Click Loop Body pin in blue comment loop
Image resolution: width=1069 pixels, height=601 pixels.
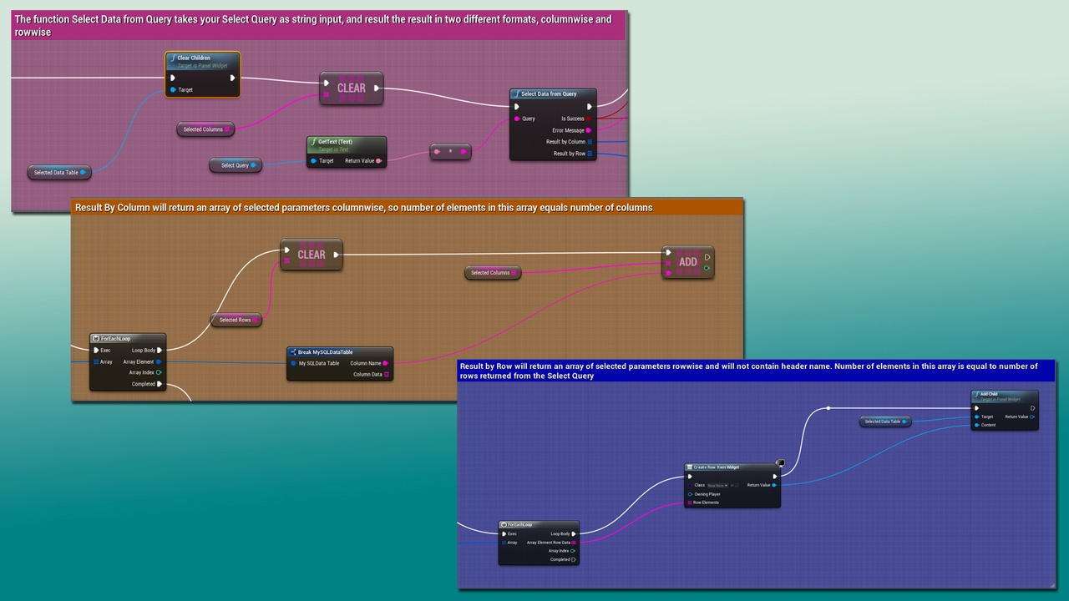[x=574, y=533]
